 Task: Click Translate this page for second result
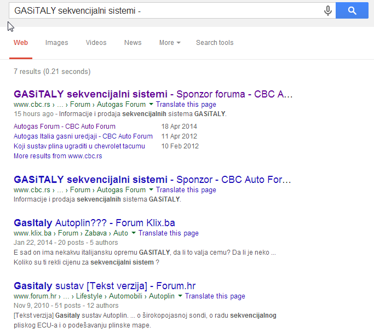point(186,190)
